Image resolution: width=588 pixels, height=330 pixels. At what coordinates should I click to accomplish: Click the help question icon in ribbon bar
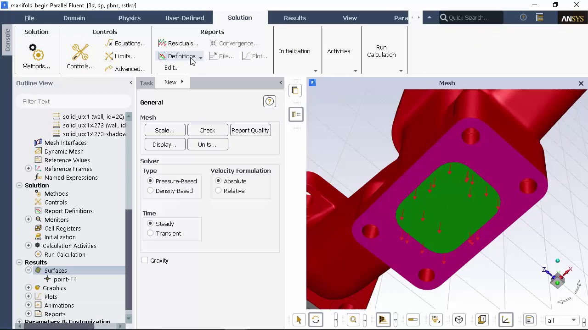click(523, 17)
